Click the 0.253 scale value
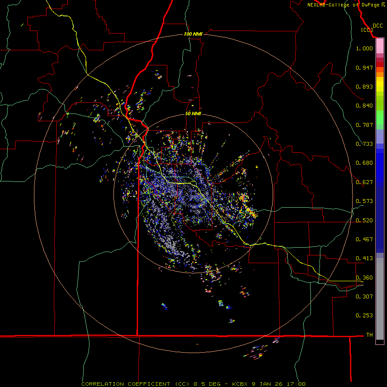 [364, 316]
